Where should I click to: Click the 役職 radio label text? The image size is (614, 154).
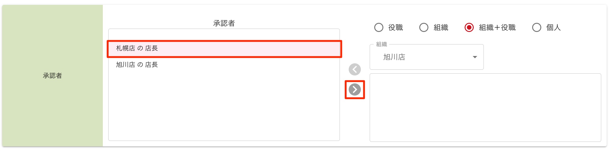(x=396, y=28)
